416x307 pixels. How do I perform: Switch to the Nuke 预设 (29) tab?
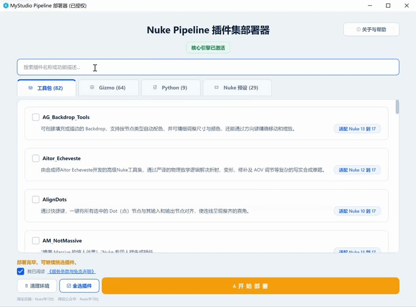pyautogui.click(x=237, y=88)
